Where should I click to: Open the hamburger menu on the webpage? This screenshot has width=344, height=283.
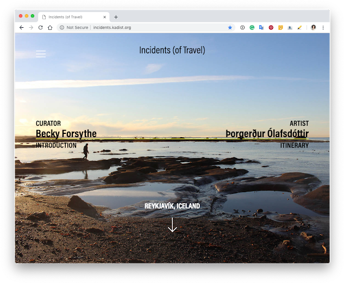(x=41, y=54)
